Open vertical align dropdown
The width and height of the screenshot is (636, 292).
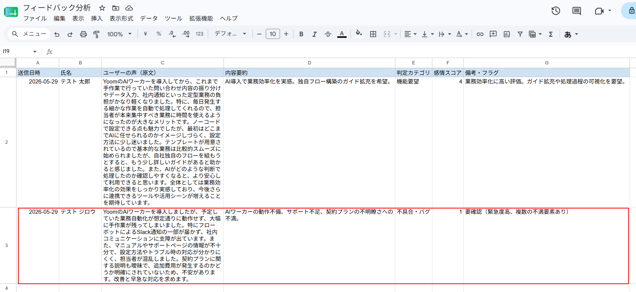point(427,34)
